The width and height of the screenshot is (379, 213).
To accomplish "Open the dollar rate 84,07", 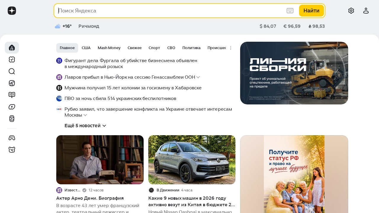I will pos(268,26).
